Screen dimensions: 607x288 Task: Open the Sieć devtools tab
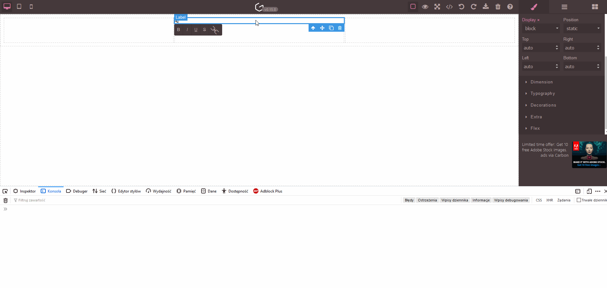[102, 191]
